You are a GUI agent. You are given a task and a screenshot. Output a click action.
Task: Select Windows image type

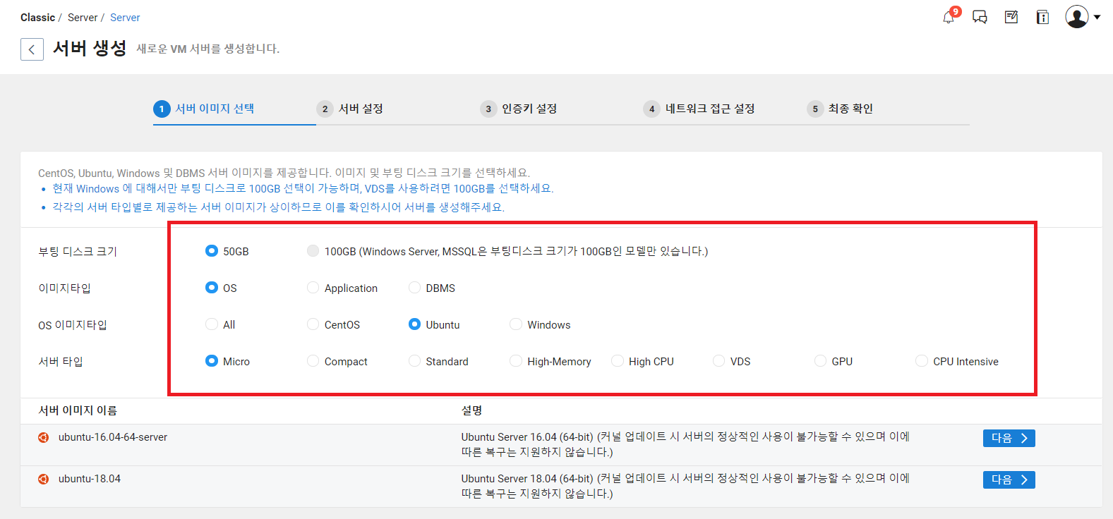click(516, 324)
